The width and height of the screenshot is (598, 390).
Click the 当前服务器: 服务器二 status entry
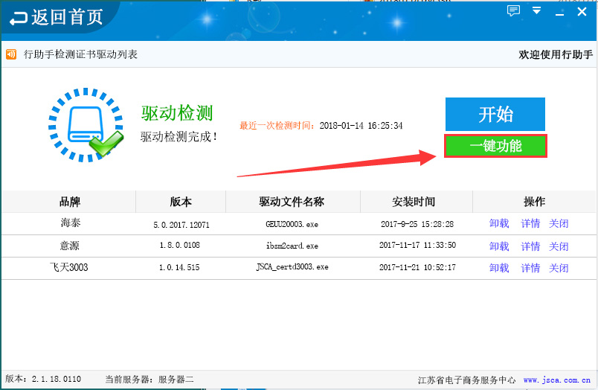click(149, 380)
